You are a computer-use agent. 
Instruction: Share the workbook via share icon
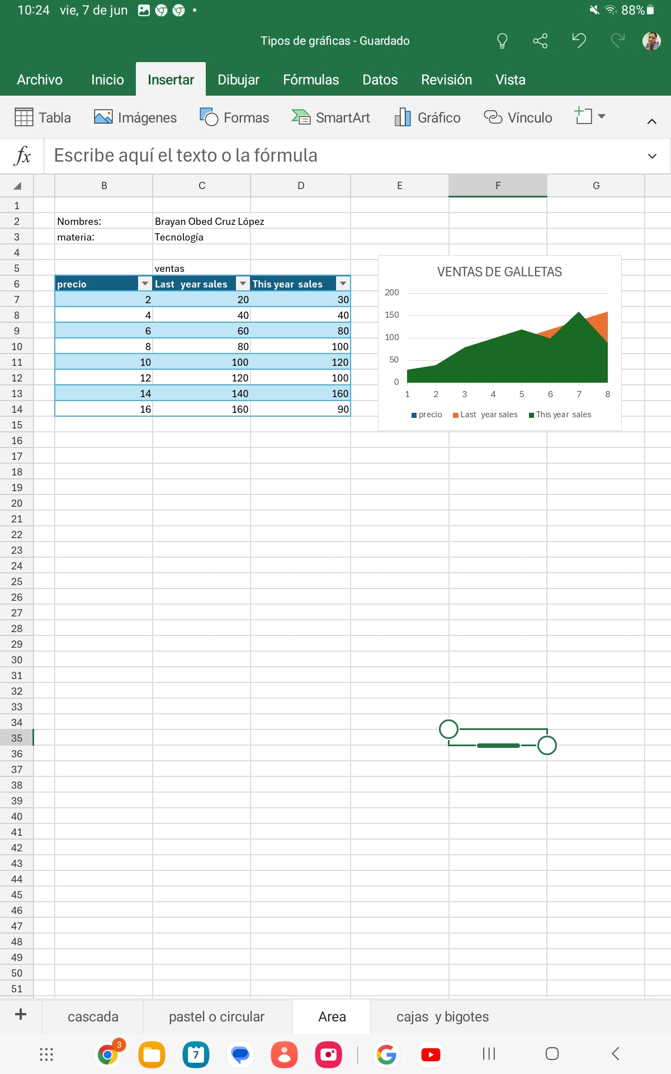[x=540, y=41]
